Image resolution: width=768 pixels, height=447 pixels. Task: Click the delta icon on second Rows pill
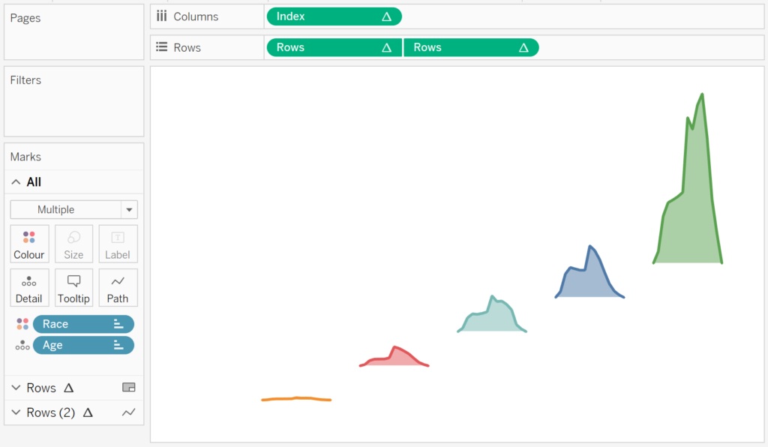pyautogui.click(x=523, y=47)
